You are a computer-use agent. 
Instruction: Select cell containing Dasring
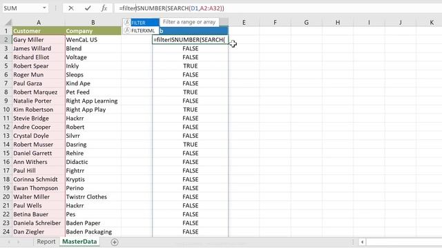coord(93,144)
